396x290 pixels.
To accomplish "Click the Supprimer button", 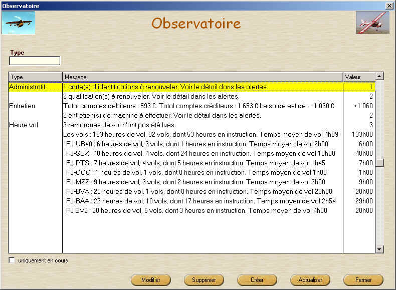I will 204,280.
